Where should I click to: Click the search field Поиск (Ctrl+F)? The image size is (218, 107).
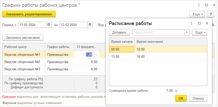click(158, 32)
